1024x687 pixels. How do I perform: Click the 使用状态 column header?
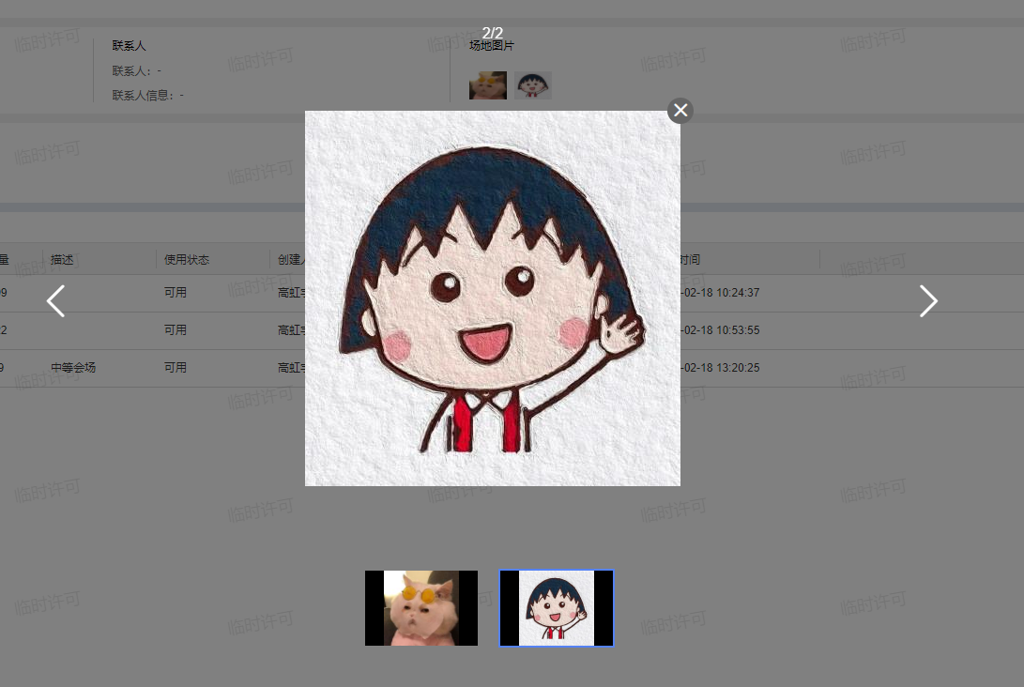coord(186,260)
